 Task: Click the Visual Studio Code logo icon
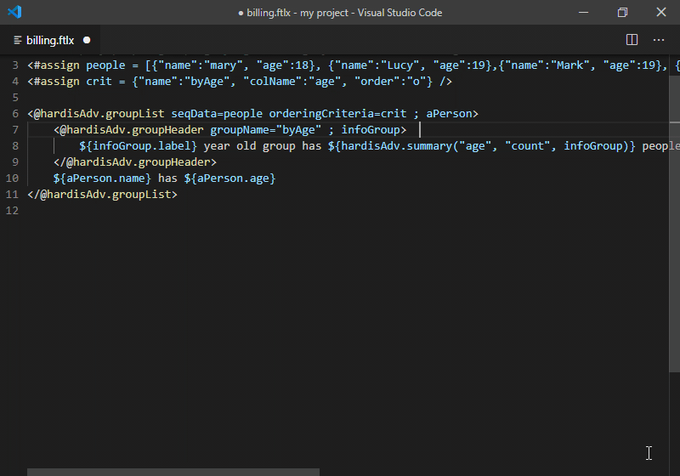[14, 12]
